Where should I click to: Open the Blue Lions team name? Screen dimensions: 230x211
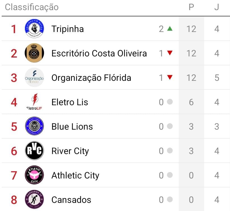tap(72, 127)
